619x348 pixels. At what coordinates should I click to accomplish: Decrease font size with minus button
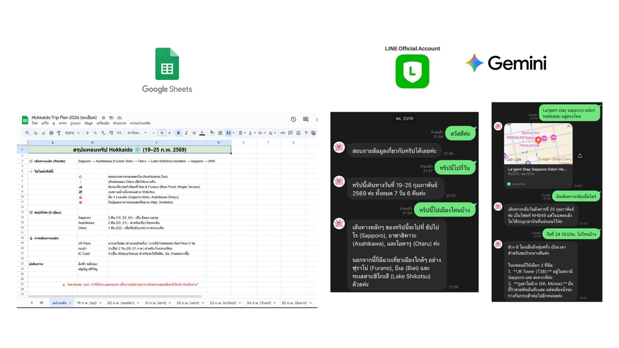pyautogui.click(x=153, y=133)
